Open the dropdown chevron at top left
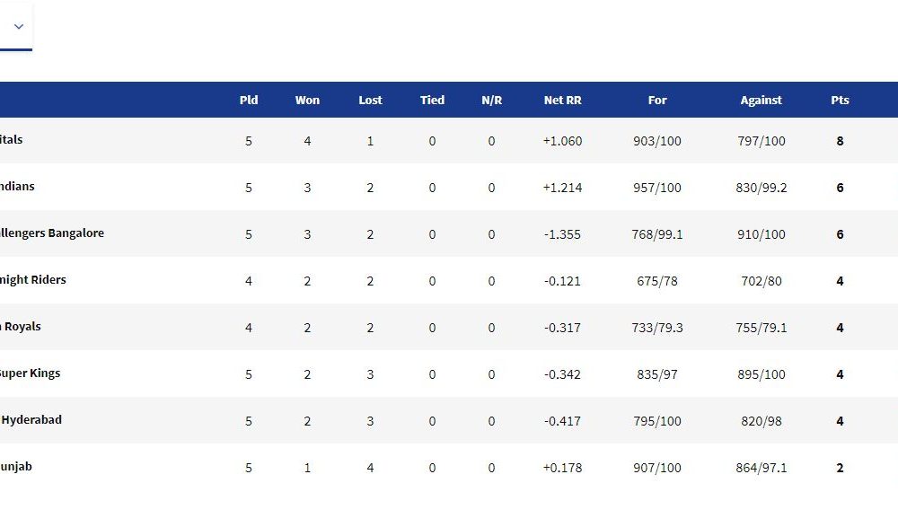 coord(18,26)
